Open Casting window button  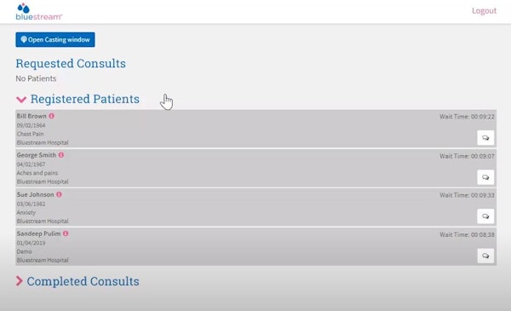pos(55,40)
